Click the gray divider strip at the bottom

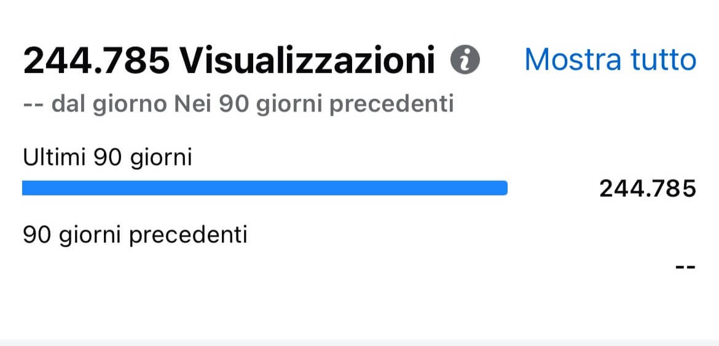pos(359,342)
